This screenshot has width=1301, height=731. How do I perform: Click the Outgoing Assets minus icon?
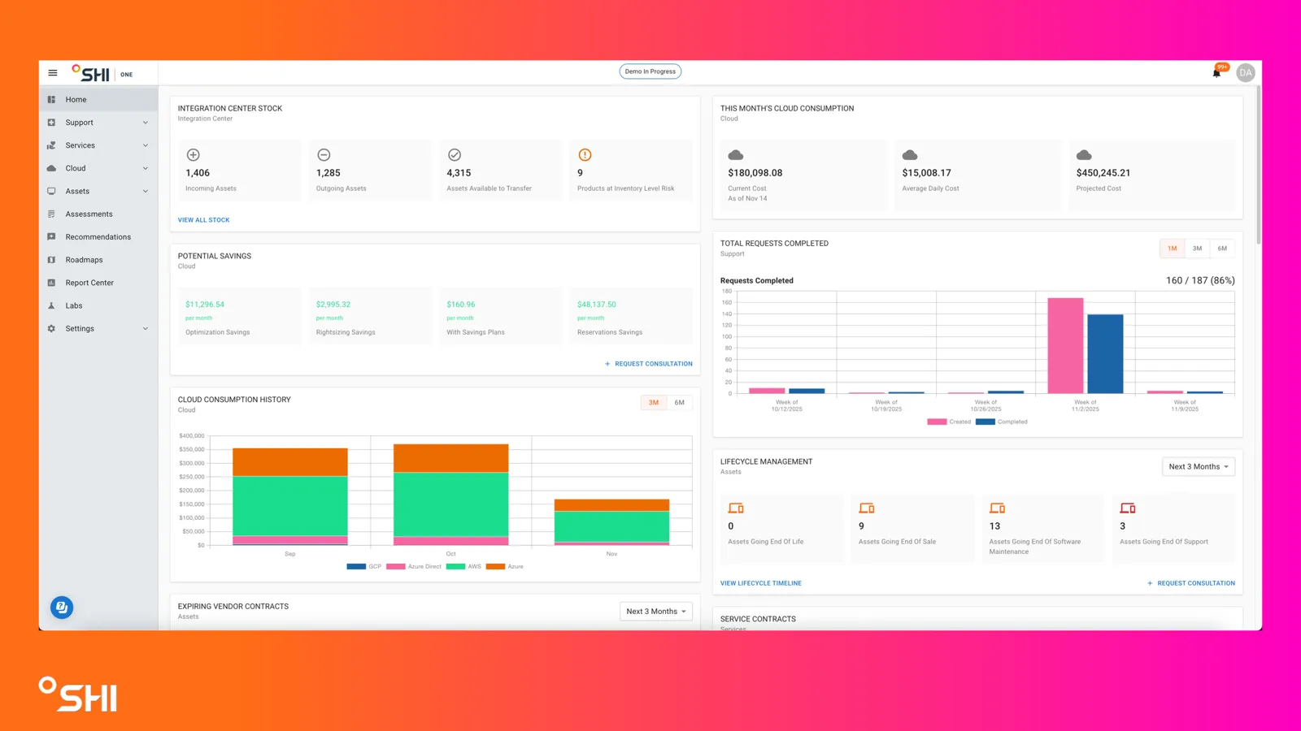coord(324,154)
